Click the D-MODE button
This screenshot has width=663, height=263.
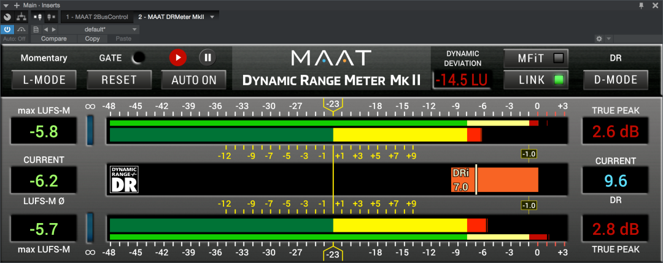pyautogui.click(x=616, y=80)
